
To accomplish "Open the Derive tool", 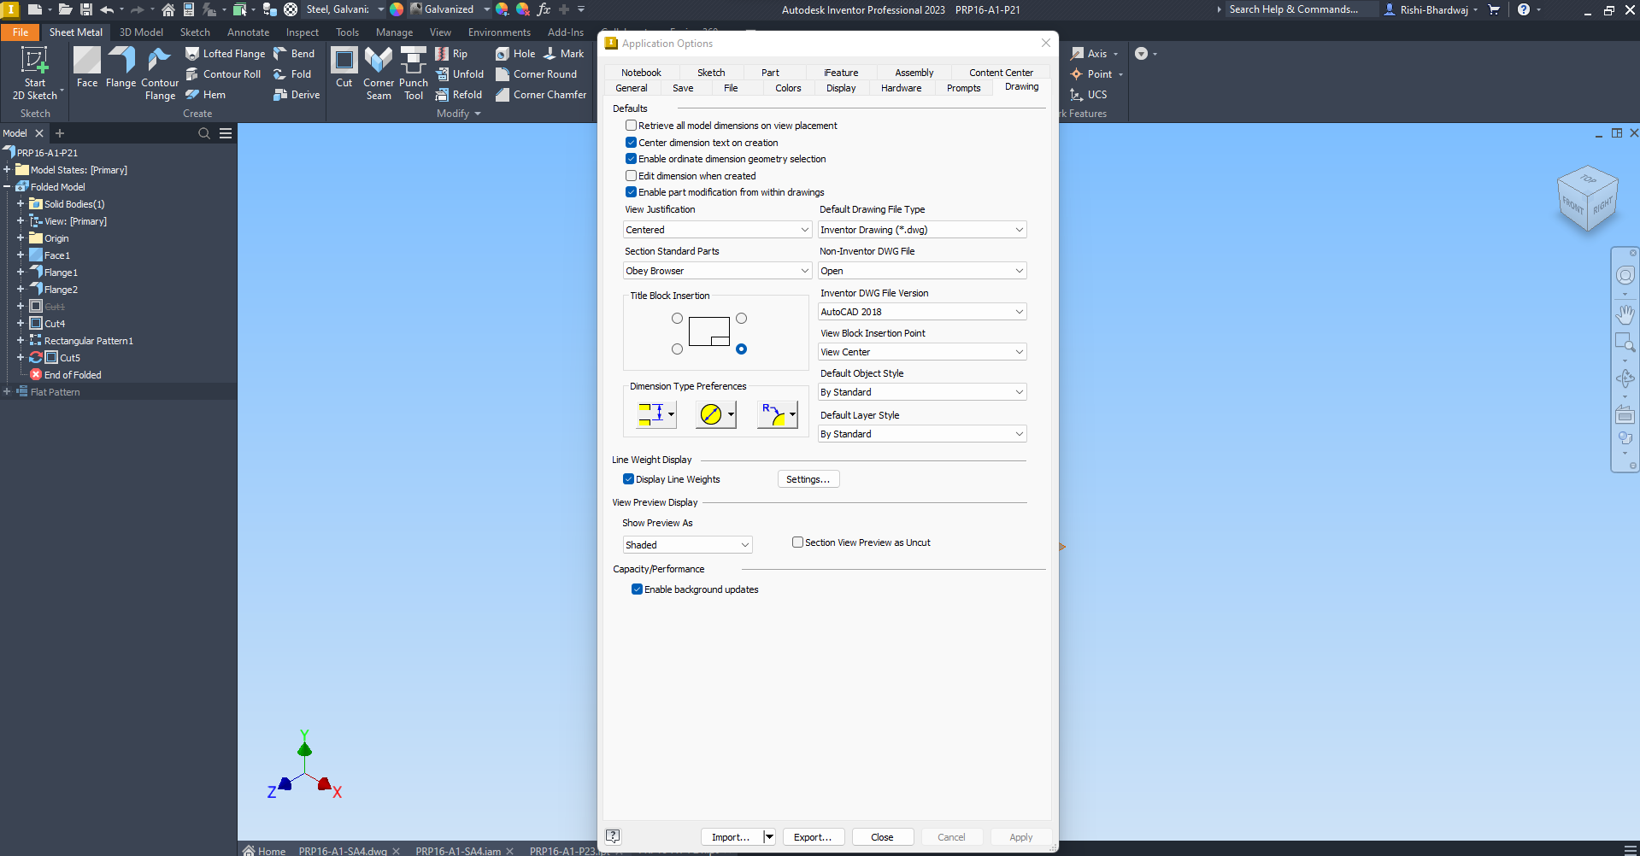I will [297, 95].
